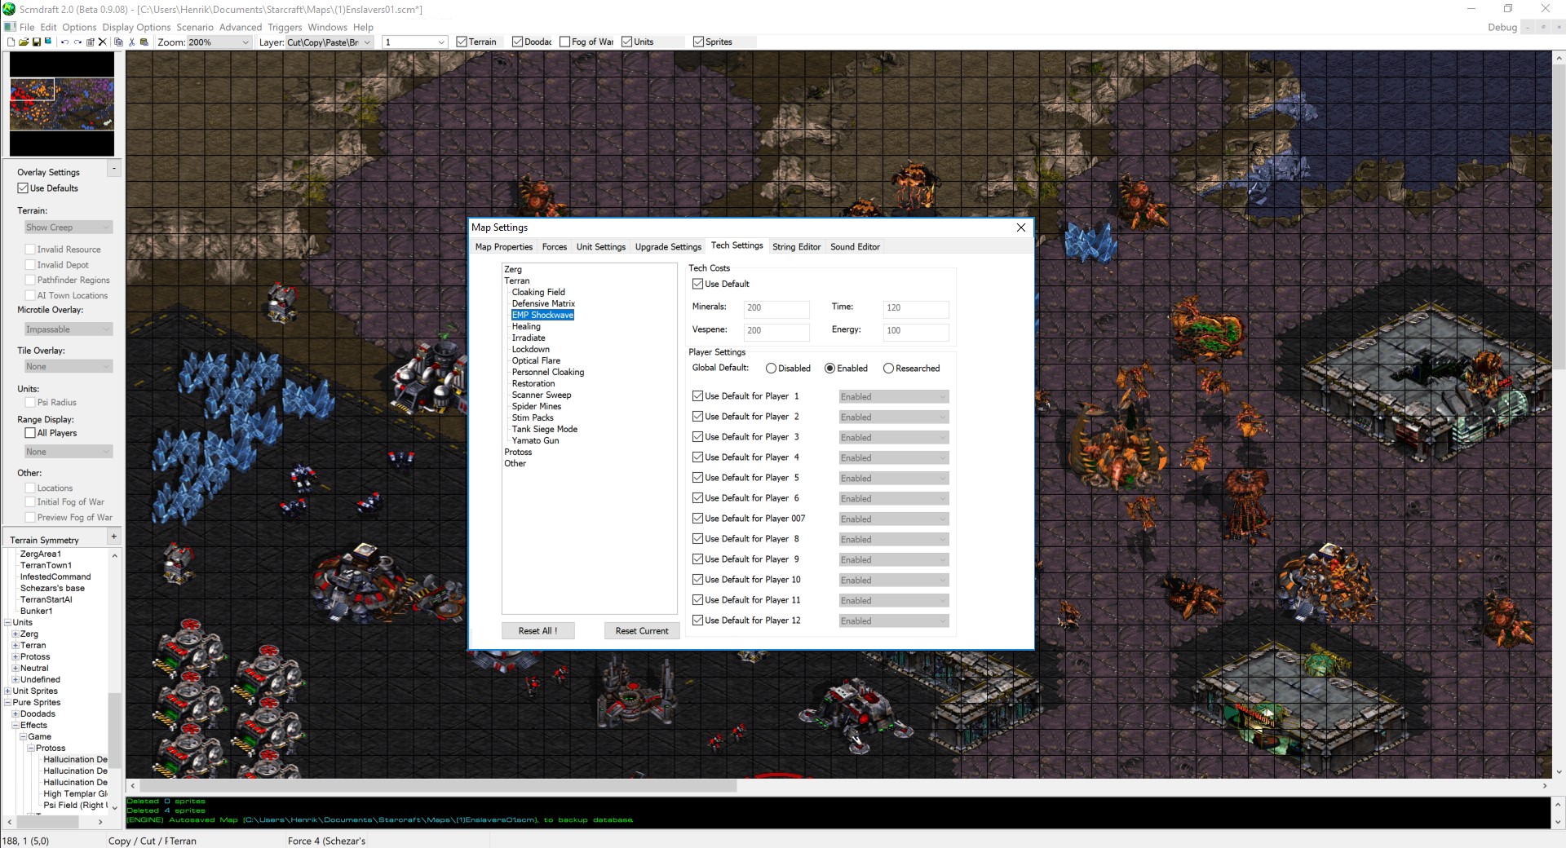Viewport: 1566px width, 848px height.
Task: Switch to the Map Properties tab
Action: (x=503, y=247)
